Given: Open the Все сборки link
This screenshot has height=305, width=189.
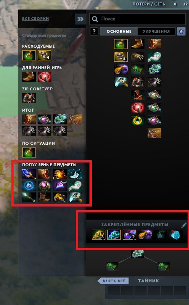Looking at the screenshot, I should tap(35, 19).
